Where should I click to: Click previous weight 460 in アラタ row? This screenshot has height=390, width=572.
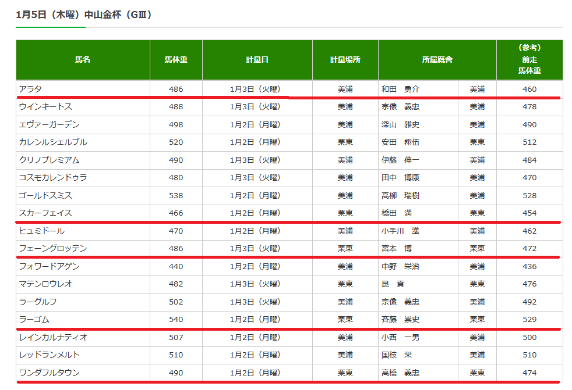tap(529, 89)
